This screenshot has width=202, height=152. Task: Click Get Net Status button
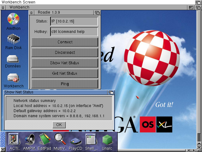click(x=65, y=73)
